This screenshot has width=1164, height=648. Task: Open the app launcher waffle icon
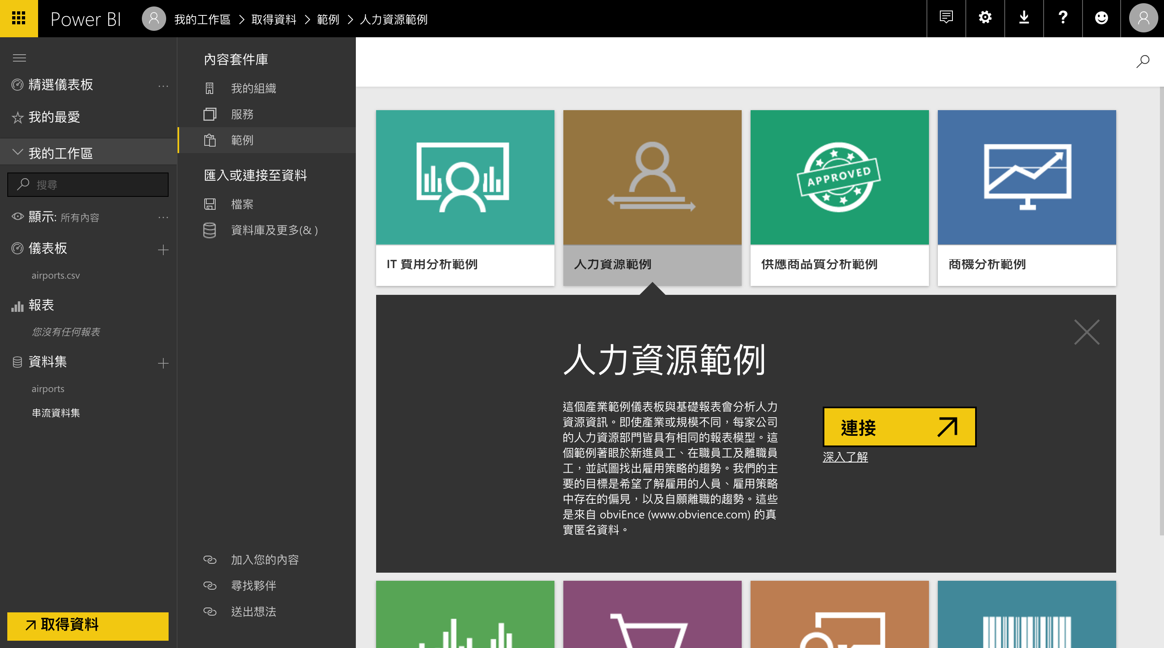(19, 19)
